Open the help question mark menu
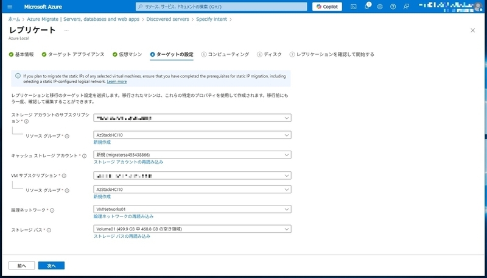This screenshot has height=278, width=487. tap(393, 7)
